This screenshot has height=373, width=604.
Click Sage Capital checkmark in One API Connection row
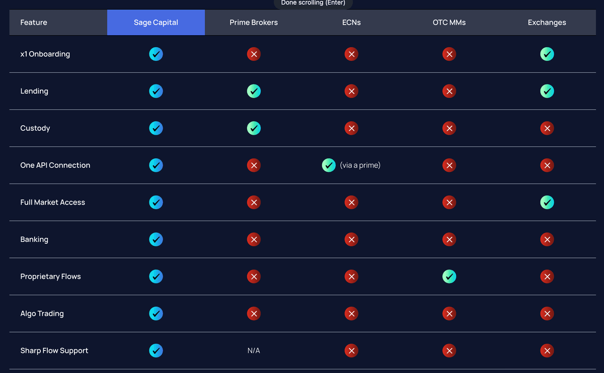(156, 165)
